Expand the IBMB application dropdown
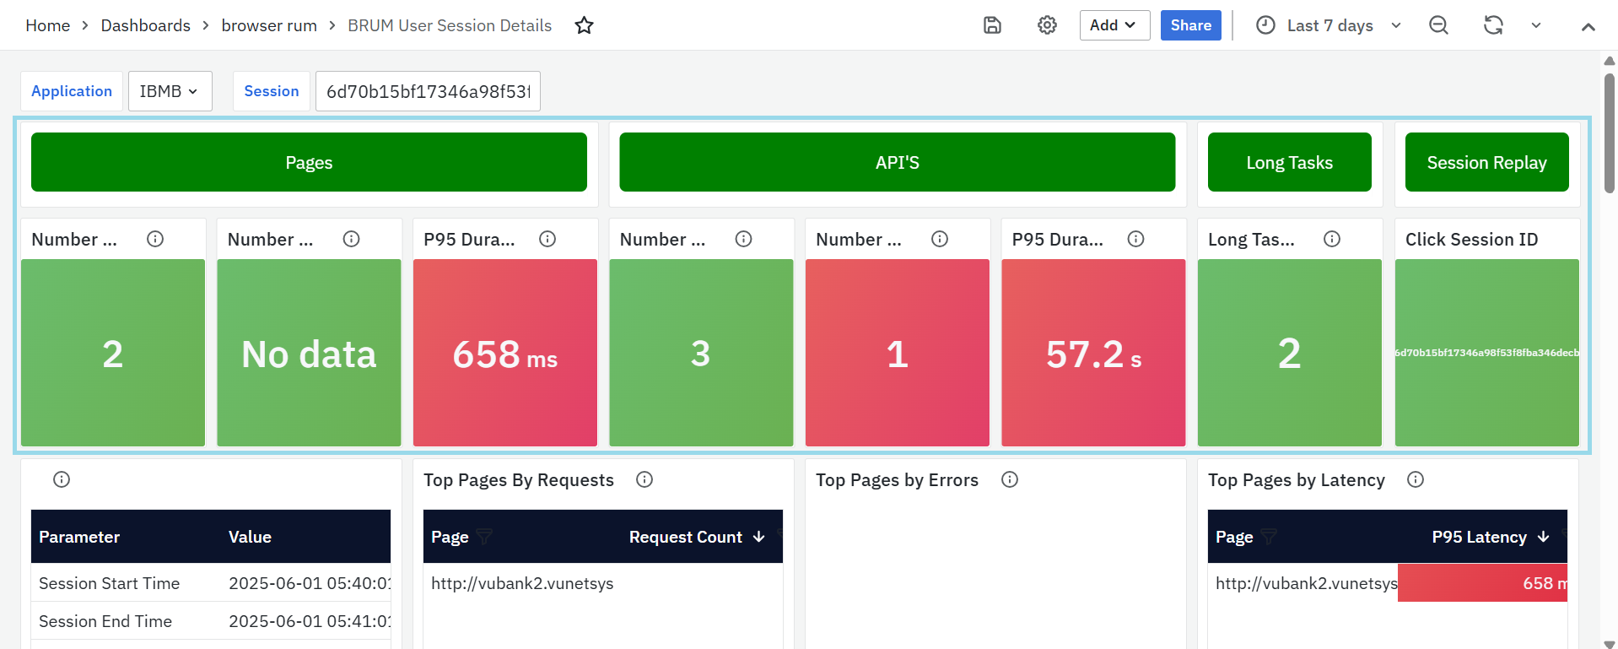 [170, 91]
